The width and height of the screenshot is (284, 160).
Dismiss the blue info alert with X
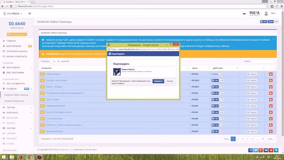(273, 40)
